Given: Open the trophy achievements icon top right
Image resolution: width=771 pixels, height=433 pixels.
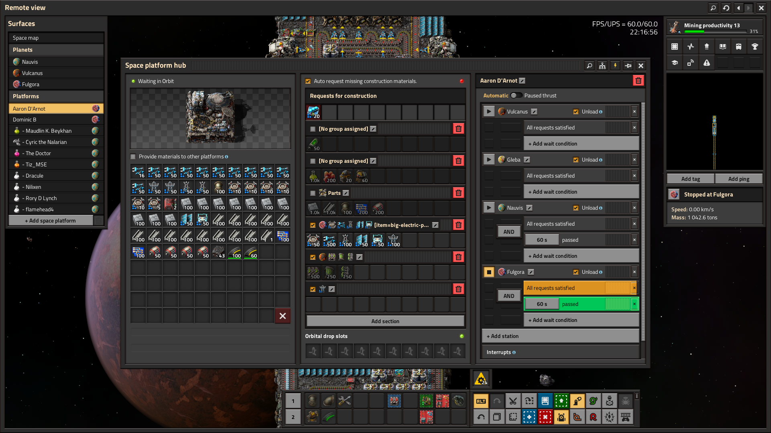Looking at the screenshot, I should tap(755, 47).
